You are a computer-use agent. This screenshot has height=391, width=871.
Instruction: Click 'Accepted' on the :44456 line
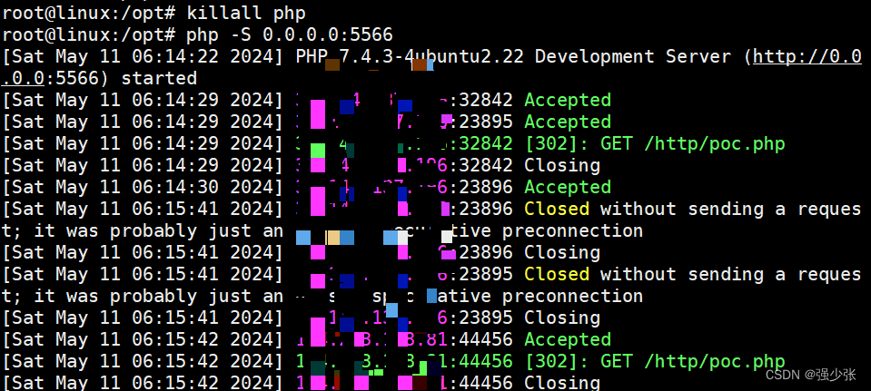coord(568,339)
